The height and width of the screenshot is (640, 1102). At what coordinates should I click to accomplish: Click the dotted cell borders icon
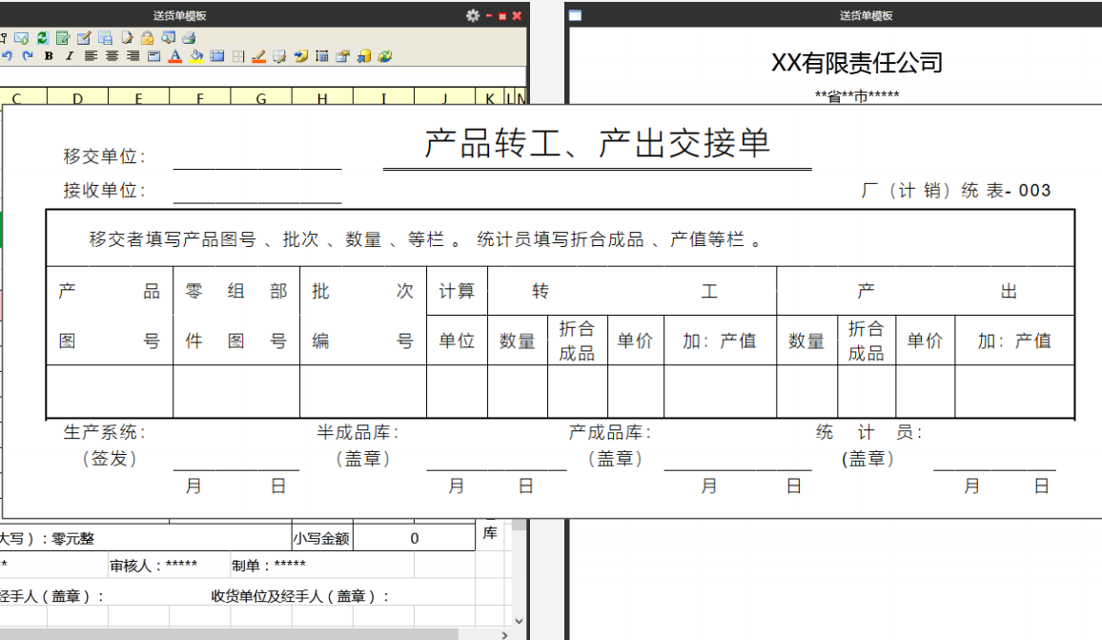pos(238,56)
